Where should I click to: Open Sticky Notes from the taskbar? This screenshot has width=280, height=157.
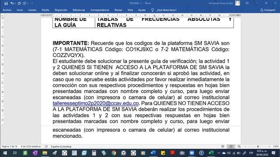(x=163, y=153)
